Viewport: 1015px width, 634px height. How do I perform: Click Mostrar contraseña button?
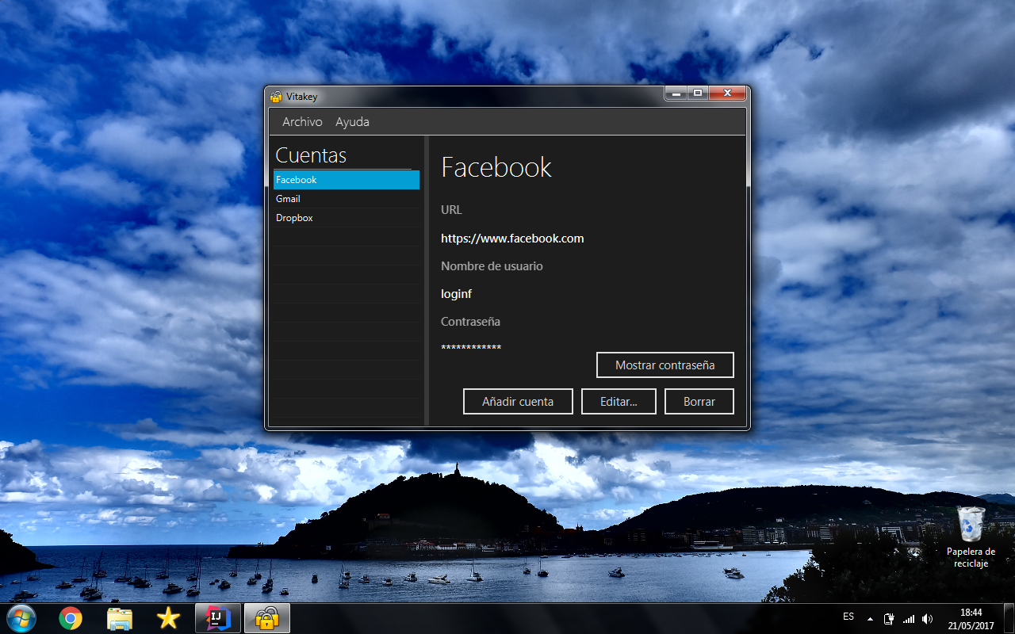(x=665, y=365)
